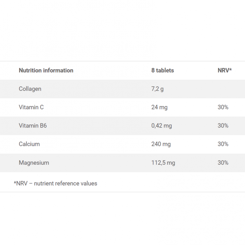Click the 'nutrient reference values' footnote phrase
This screenshot has width=245, height=245.
coord(65,183)
